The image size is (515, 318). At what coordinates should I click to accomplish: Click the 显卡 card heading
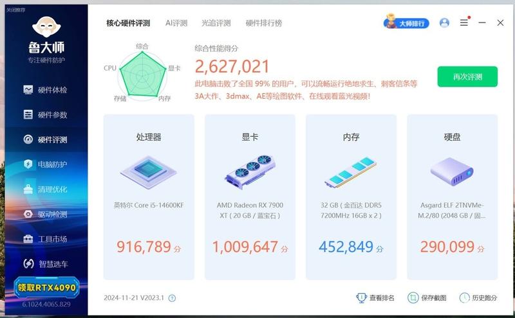tap(250, 137)
